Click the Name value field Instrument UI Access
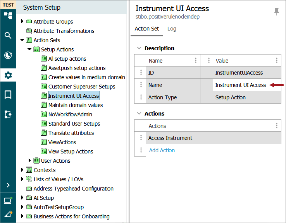Image resolution: width=286 pixels, height=223 pixels. [240, 85]
